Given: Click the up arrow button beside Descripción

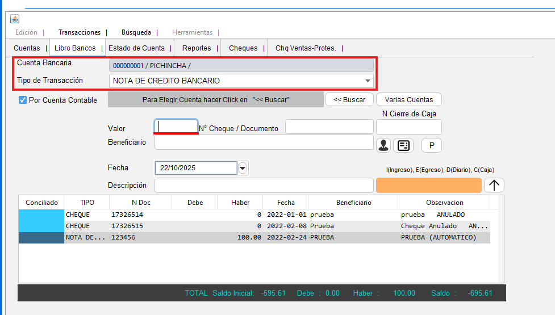Looking at the screenshot, I should point(494,185).
